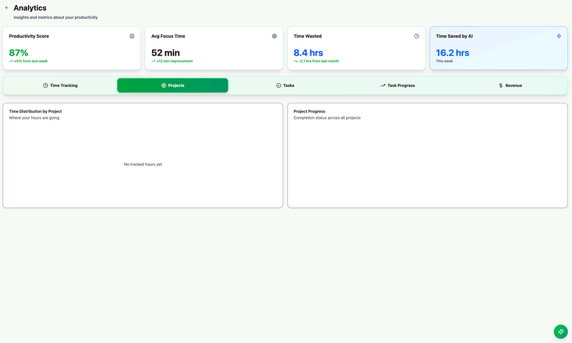Click the Time Wasted clock icon
The image size is (572, 343).
click(416, 36)
